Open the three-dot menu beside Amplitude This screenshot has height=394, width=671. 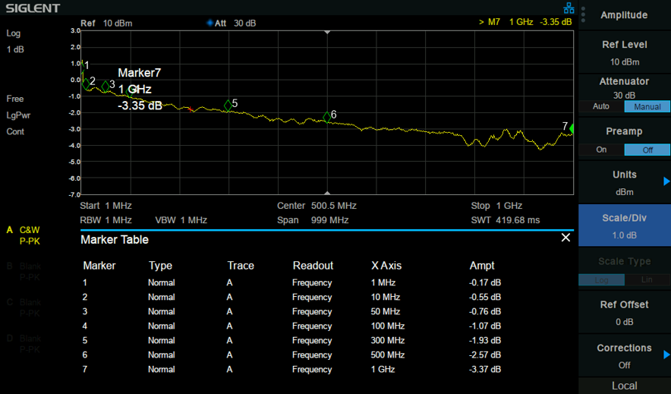(583, 14)
